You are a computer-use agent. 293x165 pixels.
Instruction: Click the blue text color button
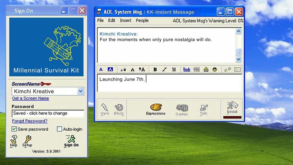(x=101, y=69)
